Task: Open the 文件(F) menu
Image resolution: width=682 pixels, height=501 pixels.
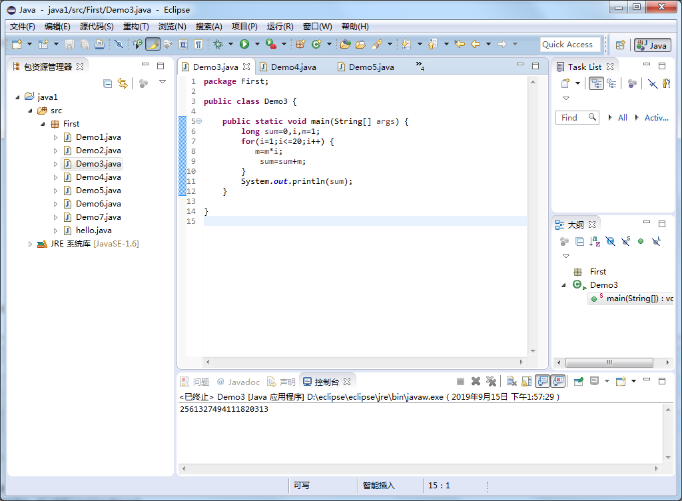Action: pos(22,27)
